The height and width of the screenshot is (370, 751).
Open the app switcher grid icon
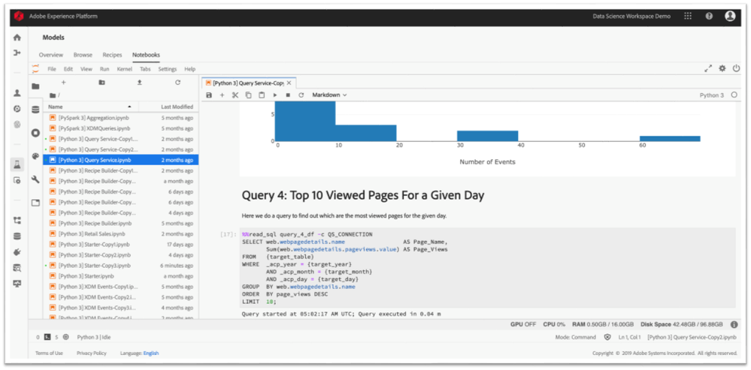[x=688, y=16]
